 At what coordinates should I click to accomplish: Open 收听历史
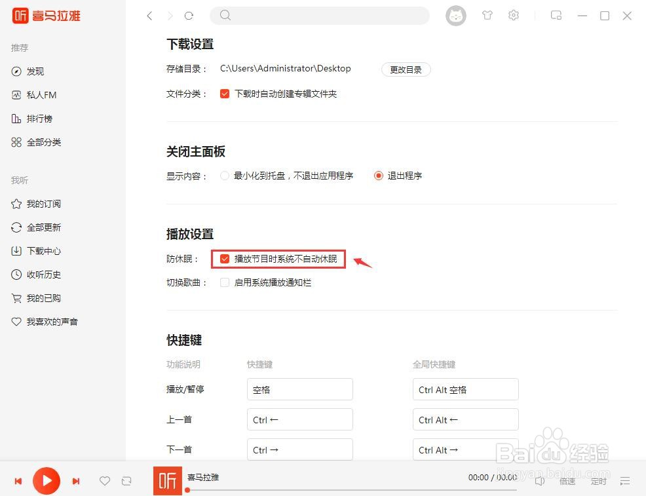pos(36,275)
